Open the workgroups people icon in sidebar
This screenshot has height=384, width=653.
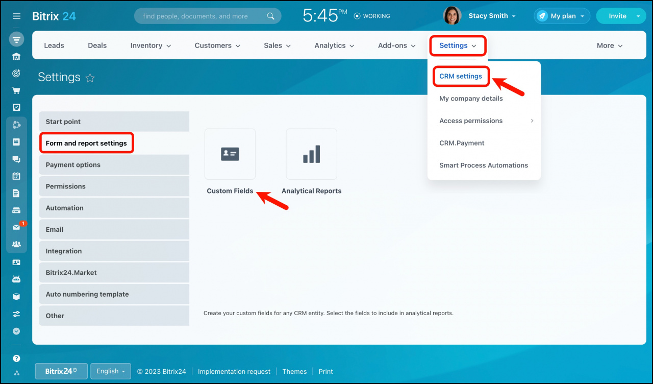(x=16, y=245)
